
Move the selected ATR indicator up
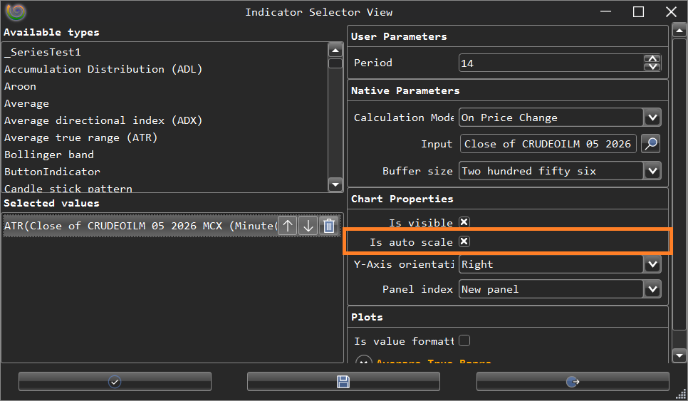pyautogui.click(x=287, y=226)
